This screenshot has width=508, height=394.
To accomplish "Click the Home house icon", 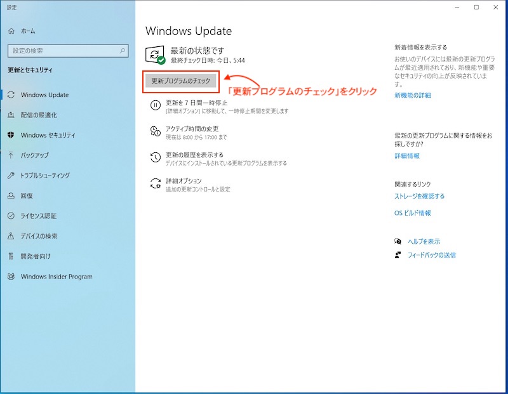I will click(11, 30).
